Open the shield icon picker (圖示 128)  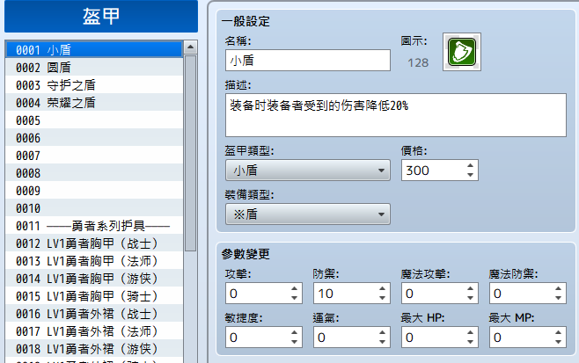tap(462, 52)
